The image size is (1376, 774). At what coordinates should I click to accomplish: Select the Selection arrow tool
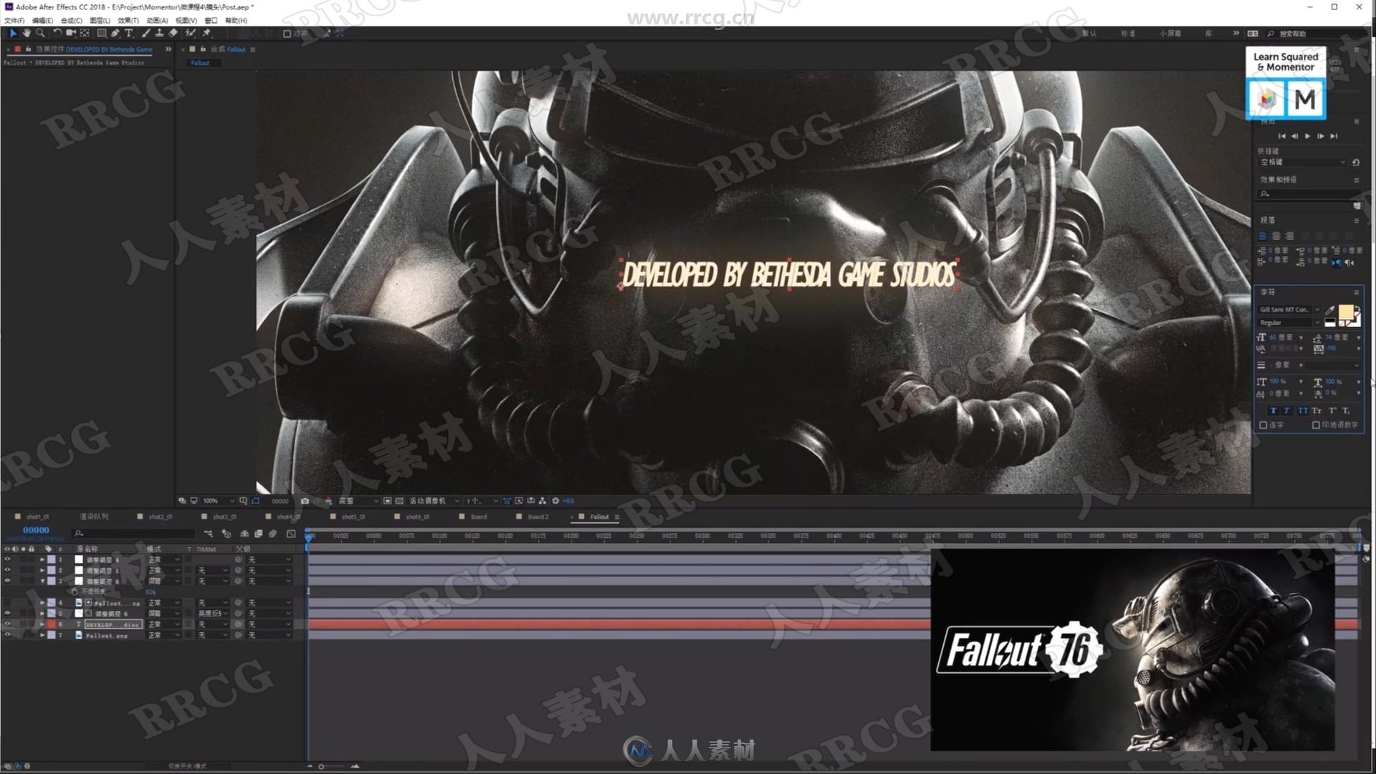[13, 33]
